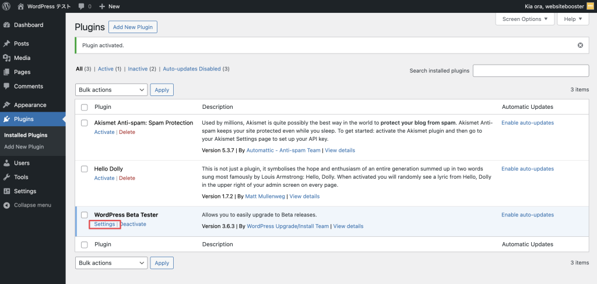Open the comments bubble in the admin bar
This screenshot has width=597, height=284.
[85, 6]
